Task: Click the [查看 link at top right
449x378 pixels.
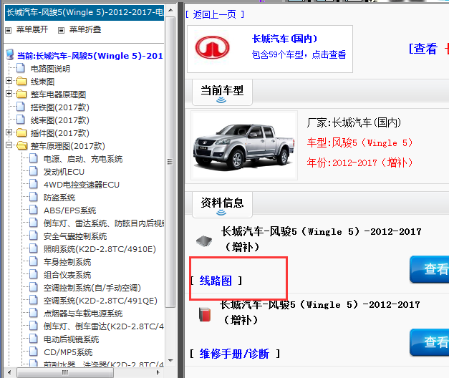Action: [x=423, y=49]
